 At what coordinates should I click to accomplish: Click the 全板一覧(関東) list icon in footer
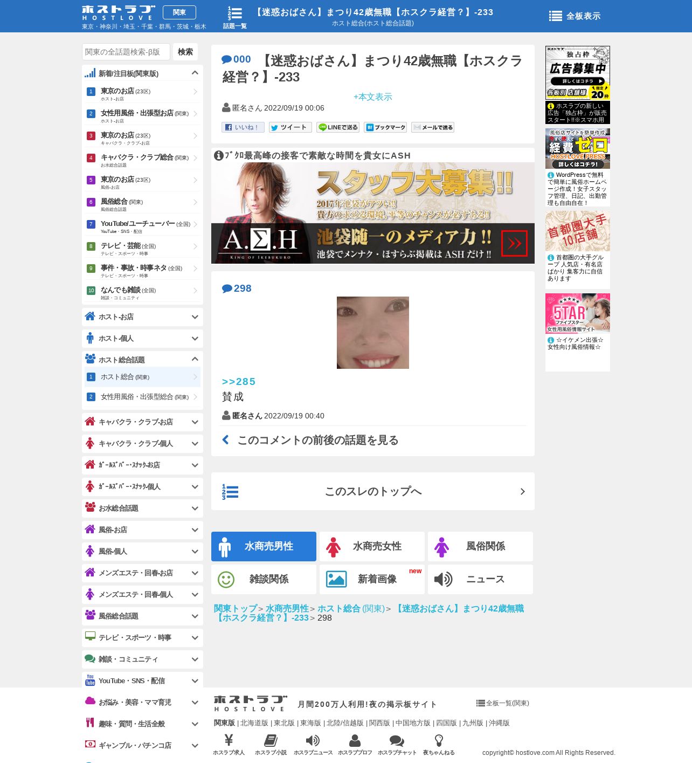pyautogui.click(x=481, y=703)
